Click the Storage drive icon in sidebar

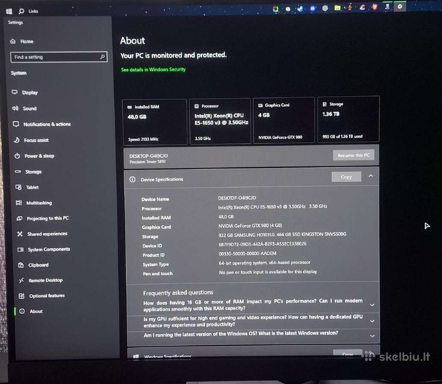coord(18,172)
